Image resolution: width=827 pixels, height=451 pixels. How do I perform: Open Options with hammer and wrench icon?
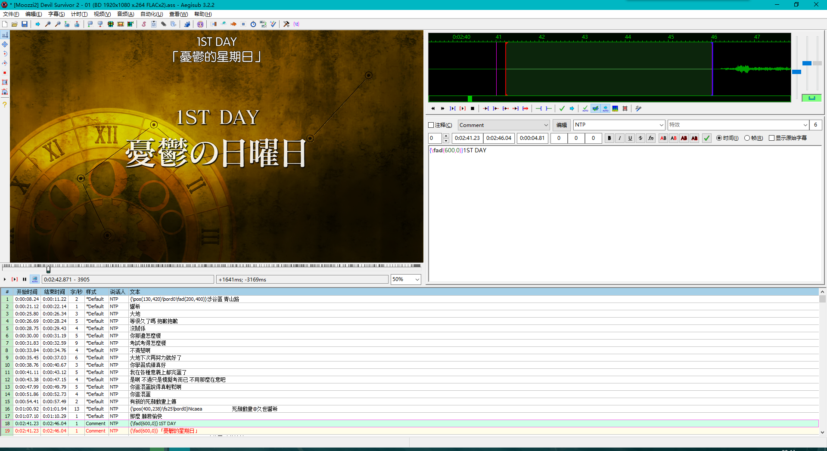pyautogui.click(x=286, y=24)
